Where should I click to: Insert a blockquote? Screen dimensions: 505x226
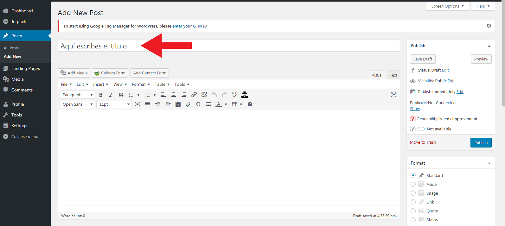[121, 95]
